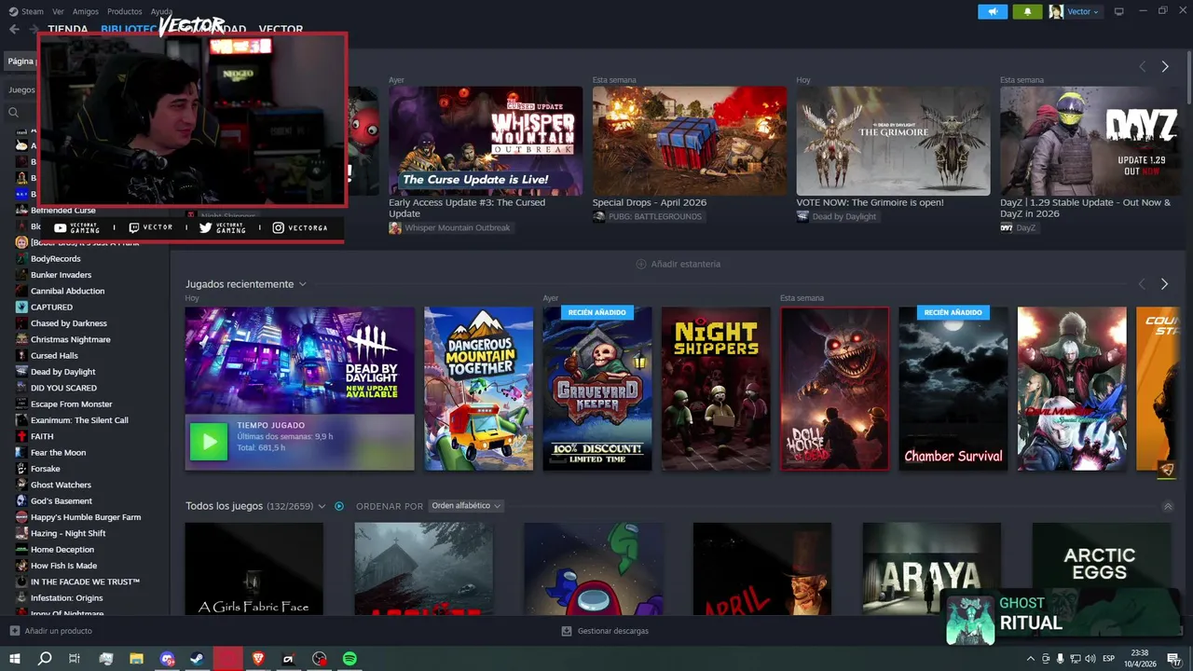Open ARCTIC EGGS game tile

(x=1101, y=568)
